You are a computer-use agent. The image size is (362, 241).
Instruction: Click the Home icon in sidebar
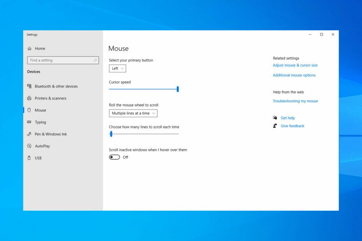[x=29, y=49]
